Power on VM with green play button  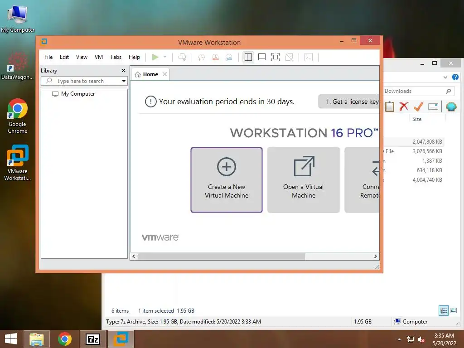[x=155, y=57]
